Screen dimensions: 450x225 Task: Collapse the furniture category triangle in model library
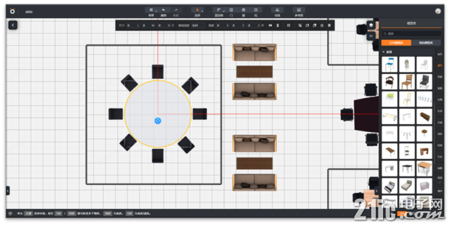[383, 52]
